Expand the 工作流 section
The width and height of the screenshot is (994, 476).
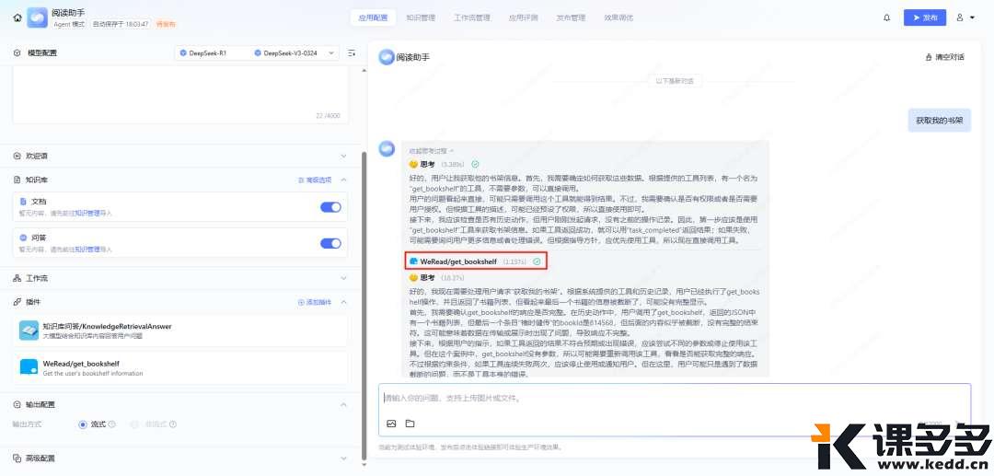pyautogui.click(x=343, y=278)
